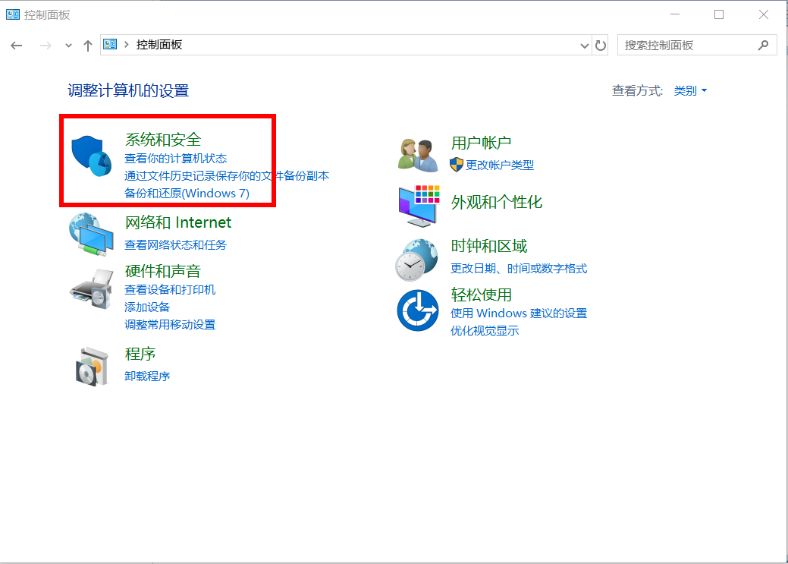788x564 pixels.
Task: Open the 外观和个性化 heading link
Action: coord(497,202)
